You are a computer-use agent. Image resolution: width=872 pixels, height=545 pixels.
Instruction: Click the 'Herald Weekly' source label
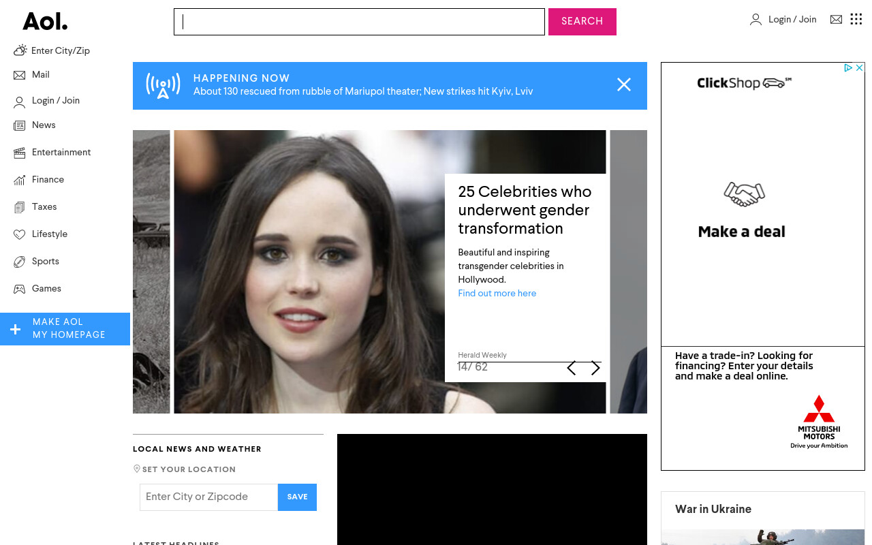(x=482, y=355)
